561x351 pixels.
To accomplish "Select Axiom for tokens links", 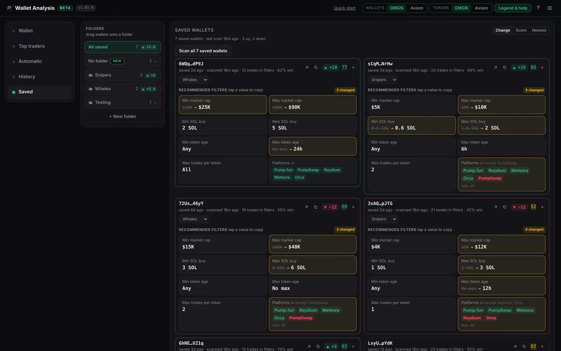I will click(x=481, y=8).
